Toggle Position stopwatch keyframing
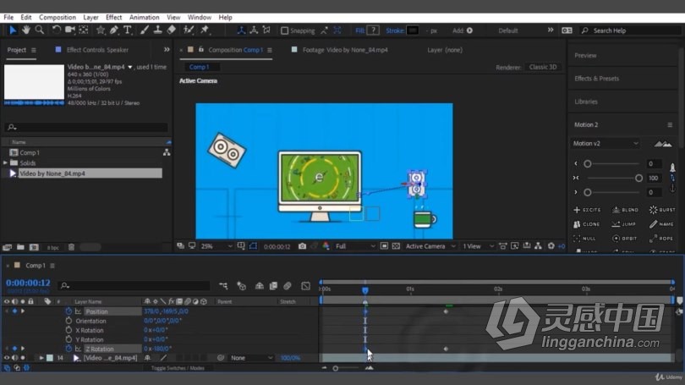The image size is (685, 385). coord(68,311)
